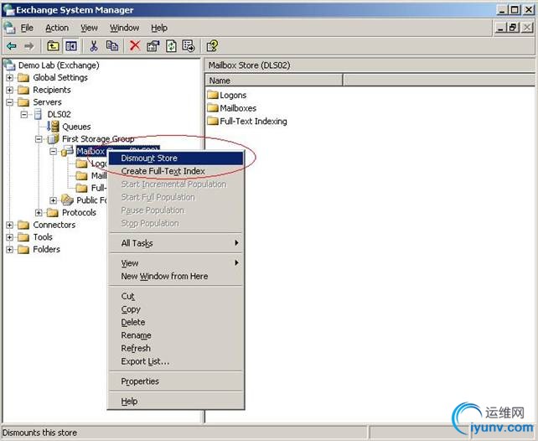The width and height of the screenshot is (538, 441).
Task: Click the Demo Lab (Exchange) root icon
Action: (9, 65)
